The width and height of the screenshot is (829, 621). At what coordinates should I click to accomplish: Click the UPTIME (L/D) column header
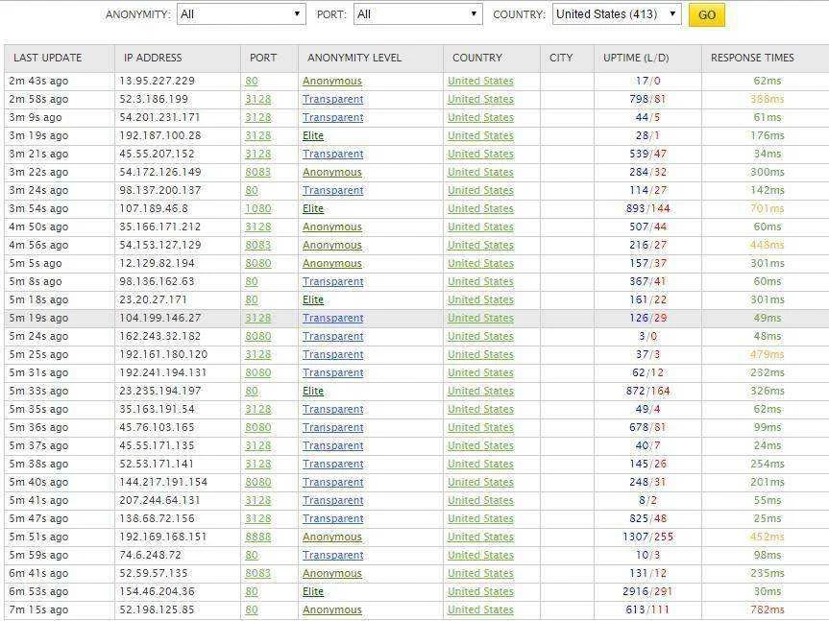coord(636,58)
